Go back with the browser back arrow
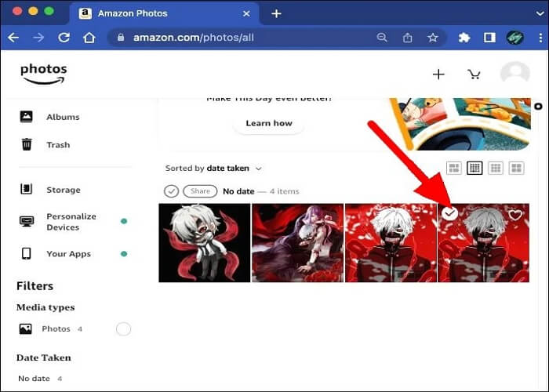 point(13,37)
